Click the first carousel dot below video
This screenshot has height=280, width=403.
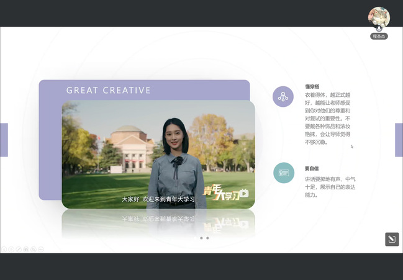point(201,238)
